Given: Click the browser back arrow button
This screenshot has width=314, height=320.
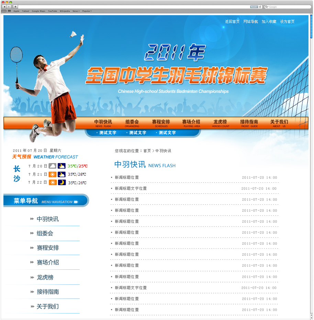Looking at the screenshot, I should pos(4,7).
